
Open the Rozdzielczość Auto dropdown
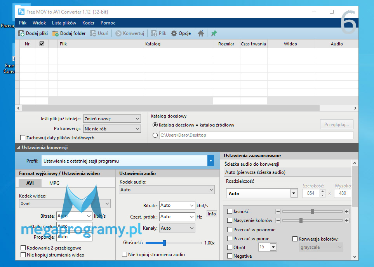[294, 193]
